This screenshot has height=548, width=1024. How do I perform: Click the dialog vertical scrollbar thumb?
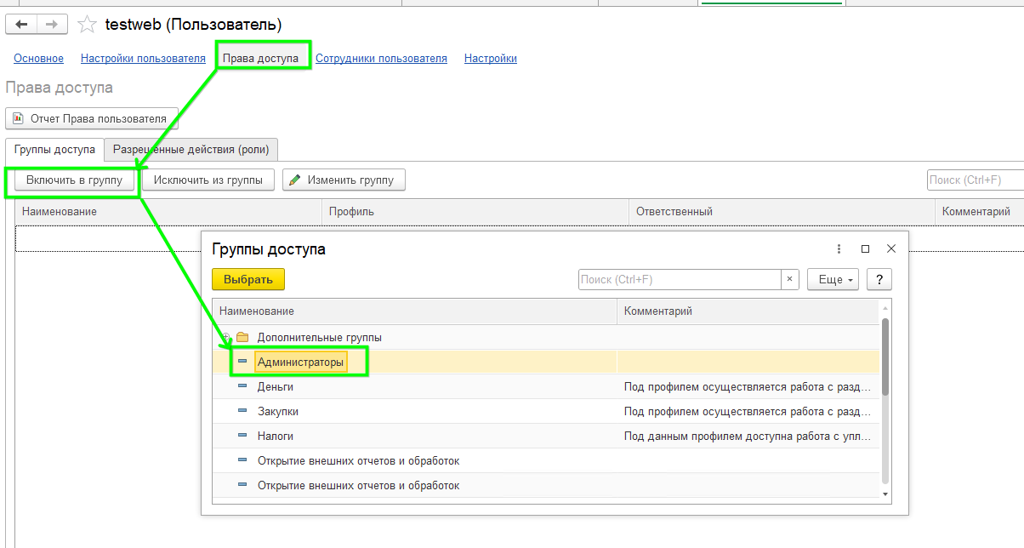(885, 356)
